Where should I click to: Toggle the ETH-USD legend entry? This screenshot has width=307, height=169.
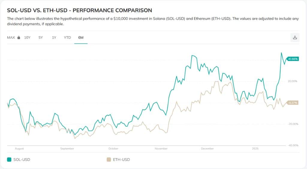coord(118,159)
